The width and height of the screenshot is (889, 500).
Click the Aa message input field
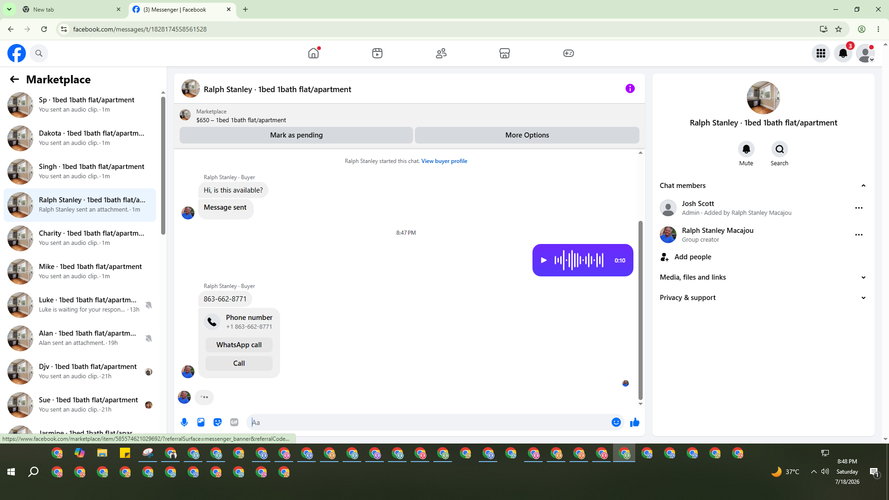tap(428, 422)
